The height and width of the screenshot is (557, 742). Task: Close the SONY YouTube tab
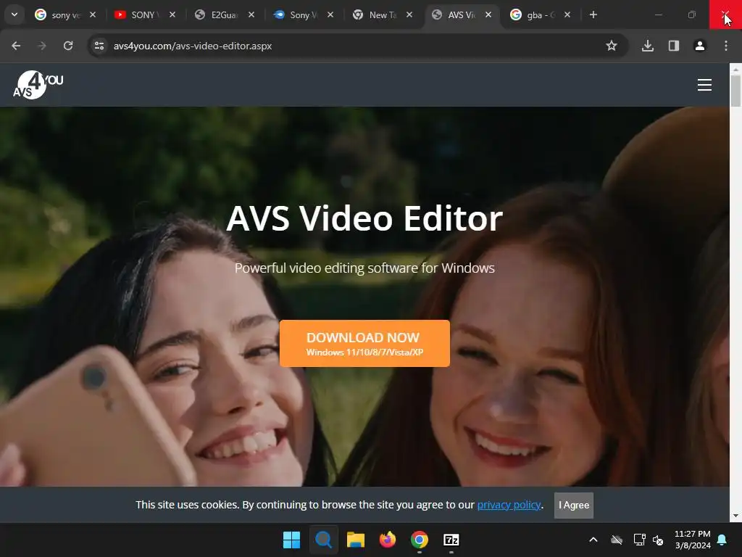click(x=172, y=15)
